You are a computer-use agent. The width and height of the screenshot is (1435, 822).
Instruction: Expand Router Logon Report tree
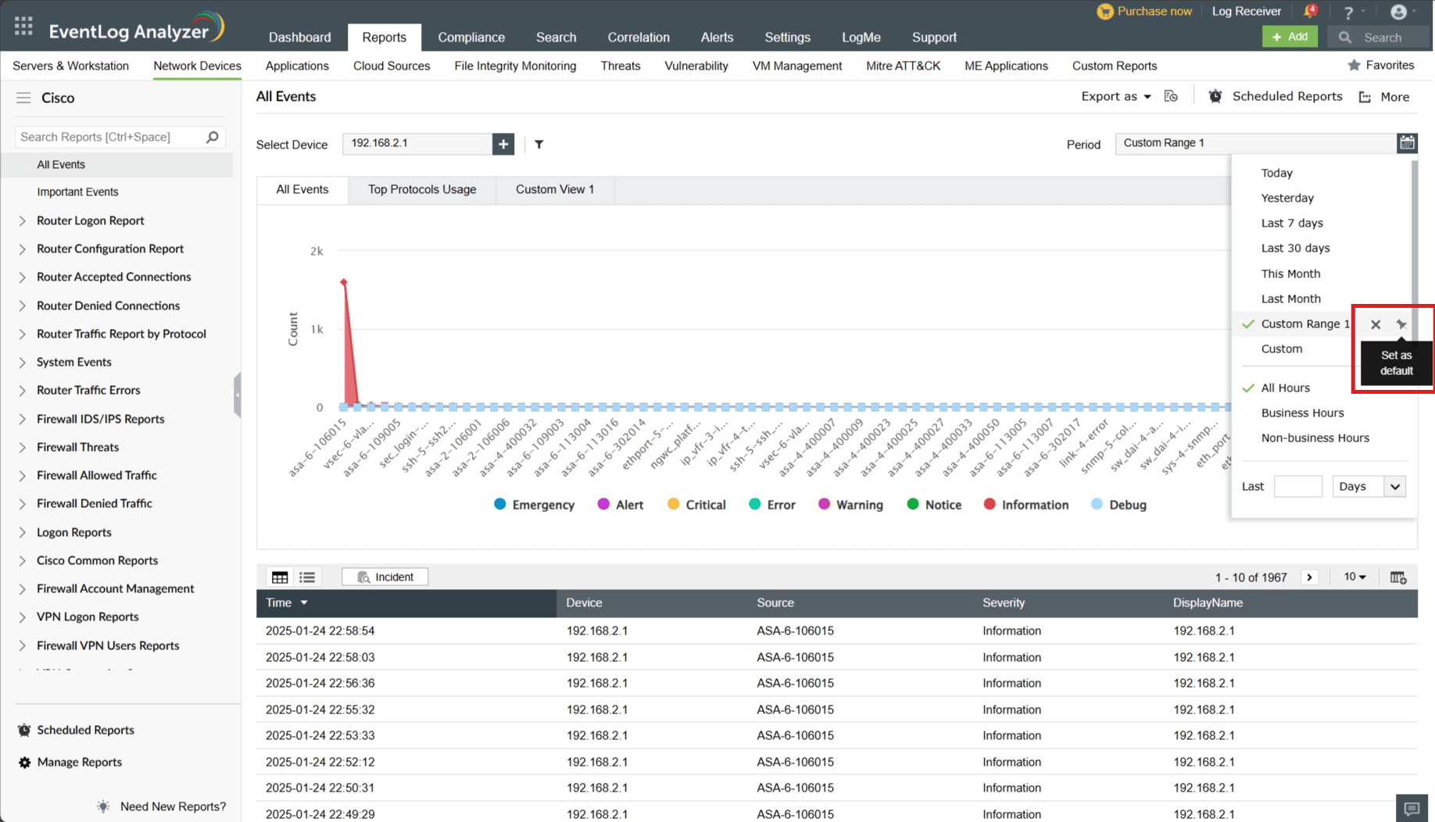tap(22, 221)
